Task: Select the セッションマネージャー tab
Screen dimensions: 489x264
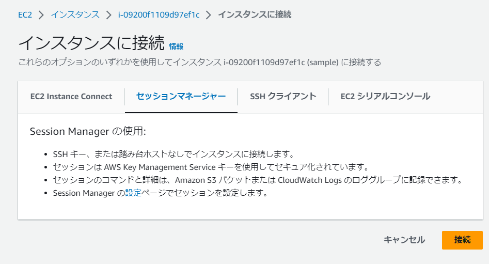Action: click(x=181, y=97)
